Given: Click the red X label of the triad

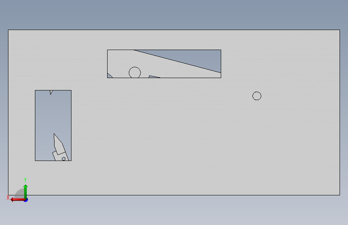Looking at the screenshot, I should point(8,197).
